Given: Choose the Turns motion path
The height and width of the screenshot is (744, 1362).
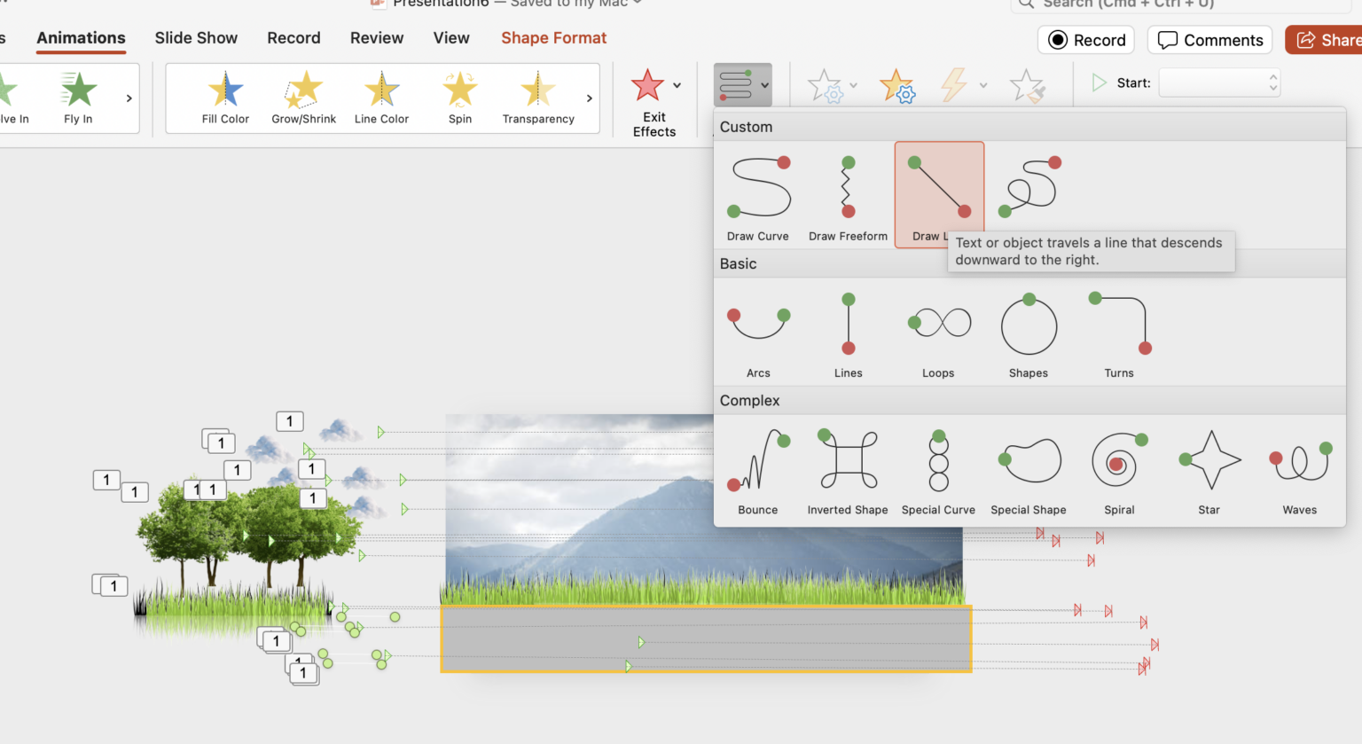Looking at the screenshot, I should (x=1119, y=333).
